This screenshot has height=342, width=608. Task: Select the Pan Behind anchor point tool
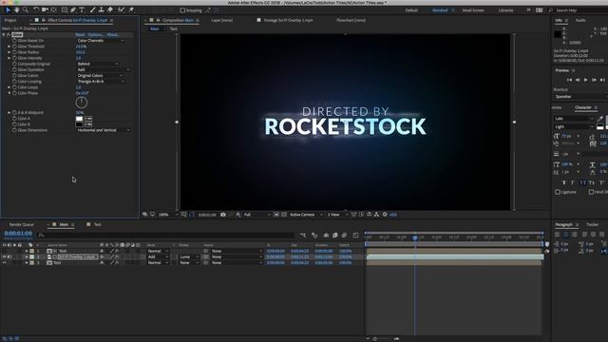[x=54, y=10]
